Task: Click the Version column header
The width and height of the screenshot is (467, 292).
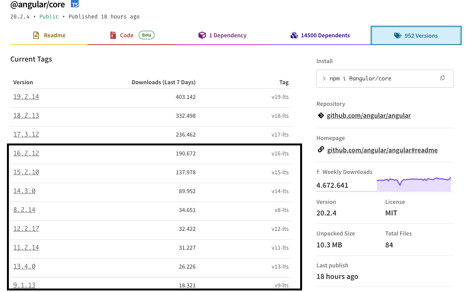Action: click(x=23, y=82)
